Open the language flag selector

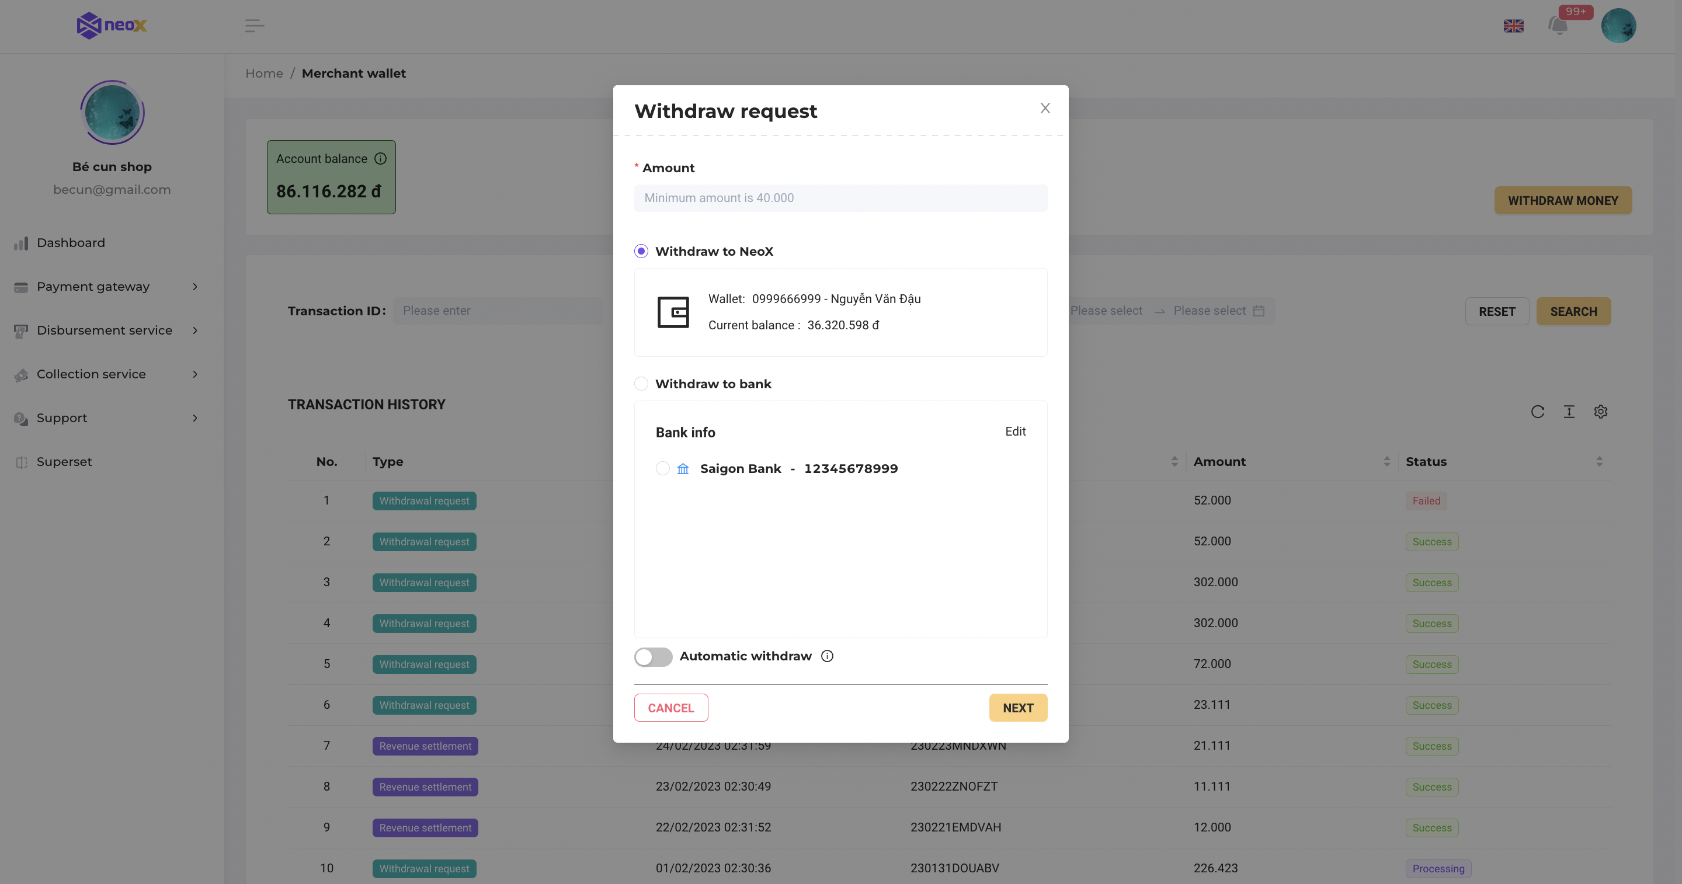click(1513, 26)
